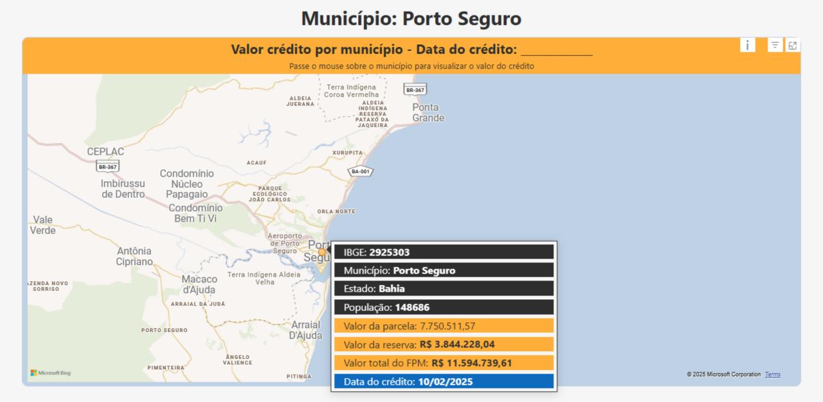Image resolution: width=823 pixels, height=402 pixels.
Task: Click the 'XURUPITA' map label
Action: pyautogui.click(x=348, y=153)
